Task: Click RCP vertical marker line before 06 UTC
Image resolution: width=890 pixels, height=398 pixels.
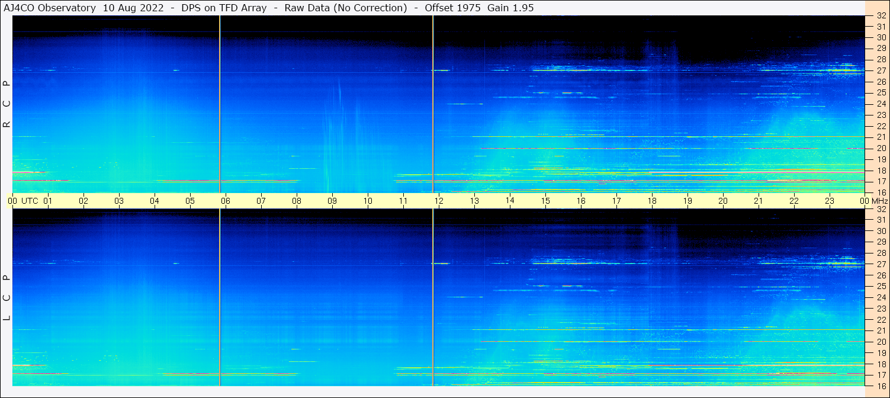Action: (x=220, y=104)
